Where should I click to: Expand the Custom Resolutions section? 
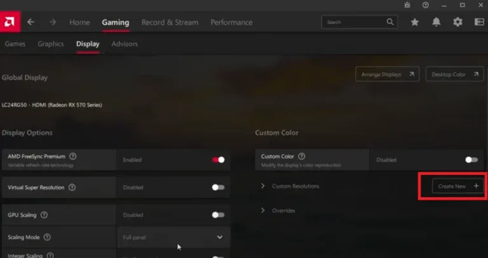coord(263,186)
